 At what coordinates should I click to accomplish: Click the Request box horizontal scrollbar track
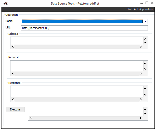[x=76, y=74]
